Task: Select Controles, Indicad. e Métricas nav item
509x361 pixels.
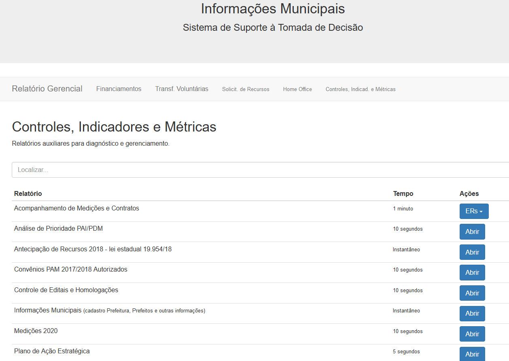Action: tap(361, 89)
